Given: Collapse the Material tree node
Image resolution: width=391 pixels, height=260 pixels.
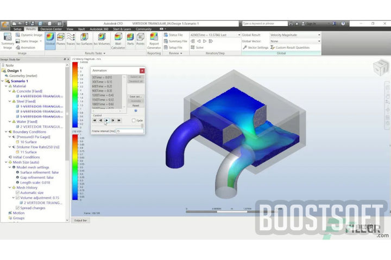Looking at the screenshot, I should point(6,86).
